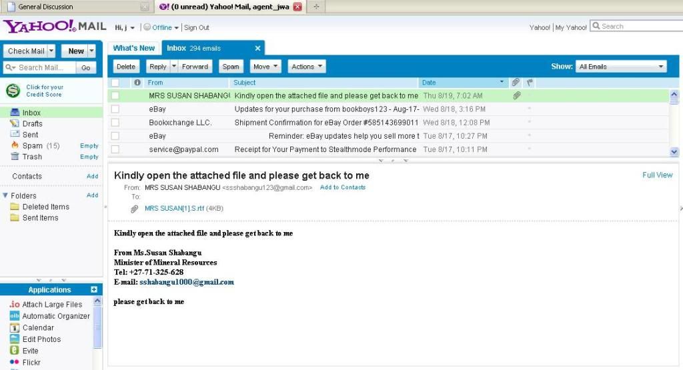
Task: Mark email with the Spam button
Action: click(x=231, y=66)
